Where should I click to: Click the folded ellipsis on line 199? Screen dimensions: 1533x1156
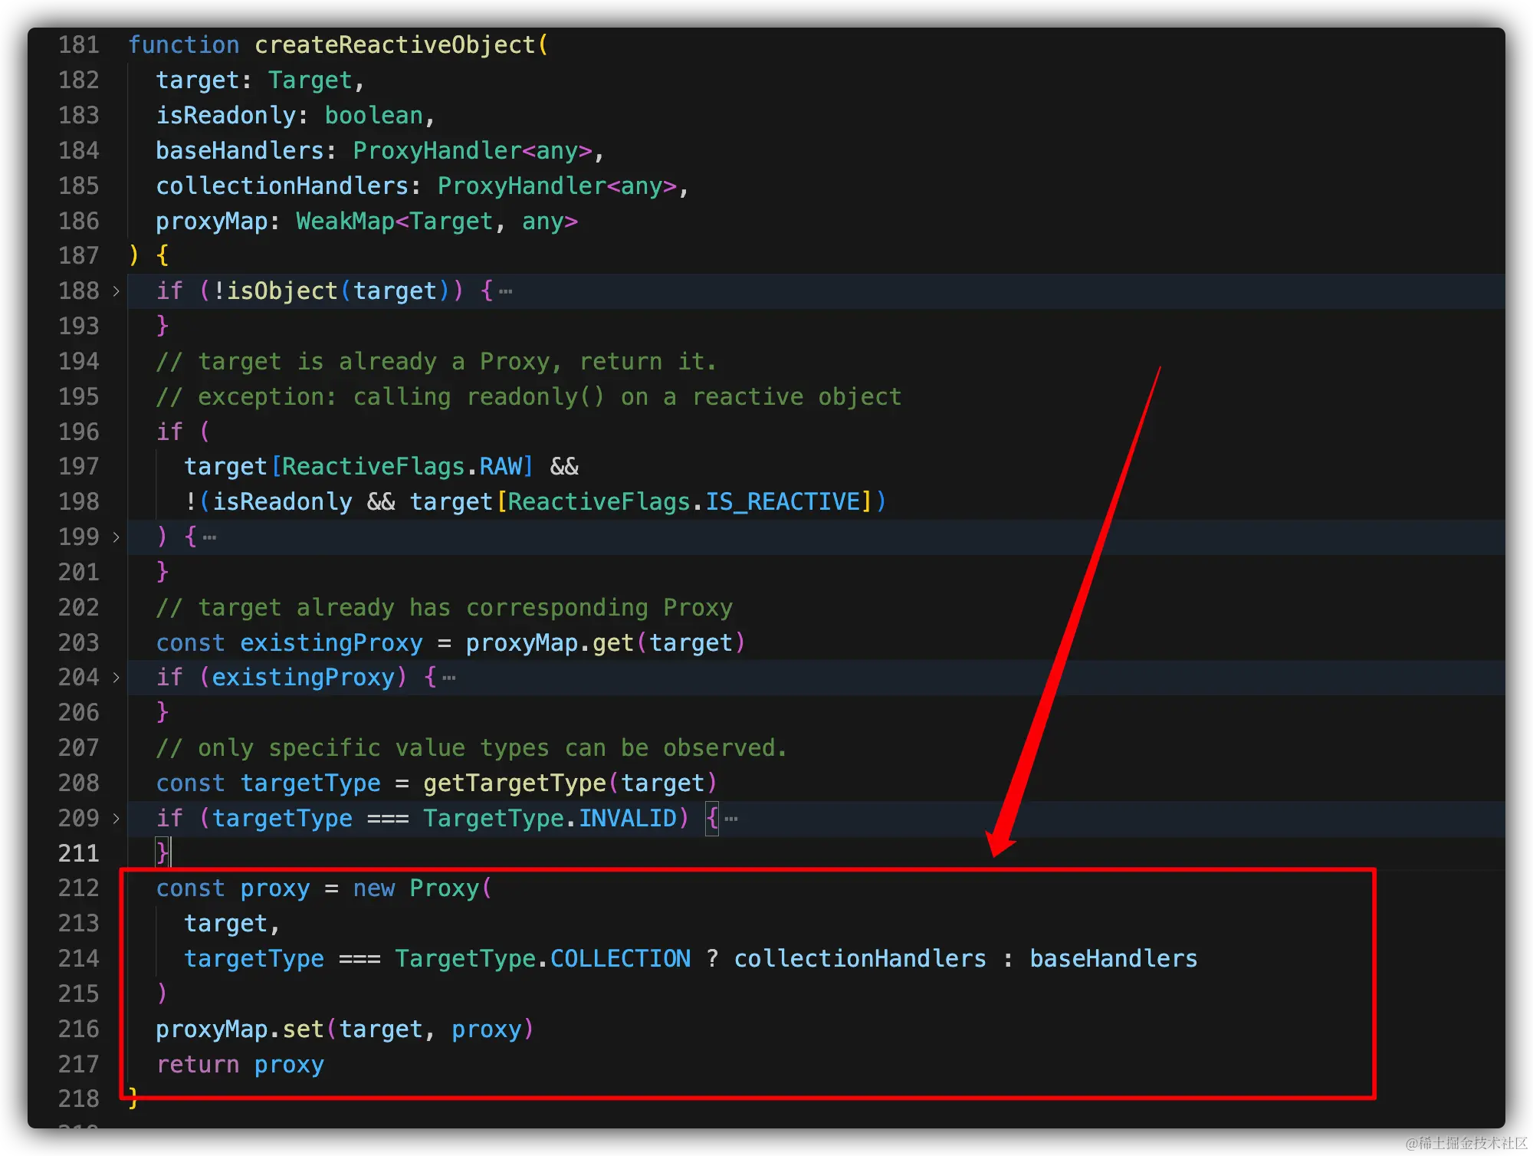coord(209,537)
